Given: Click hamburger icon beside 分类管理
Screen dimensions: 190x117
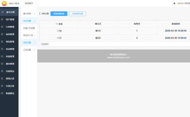Looking at the screenshot, I should [x=2, y=27].
